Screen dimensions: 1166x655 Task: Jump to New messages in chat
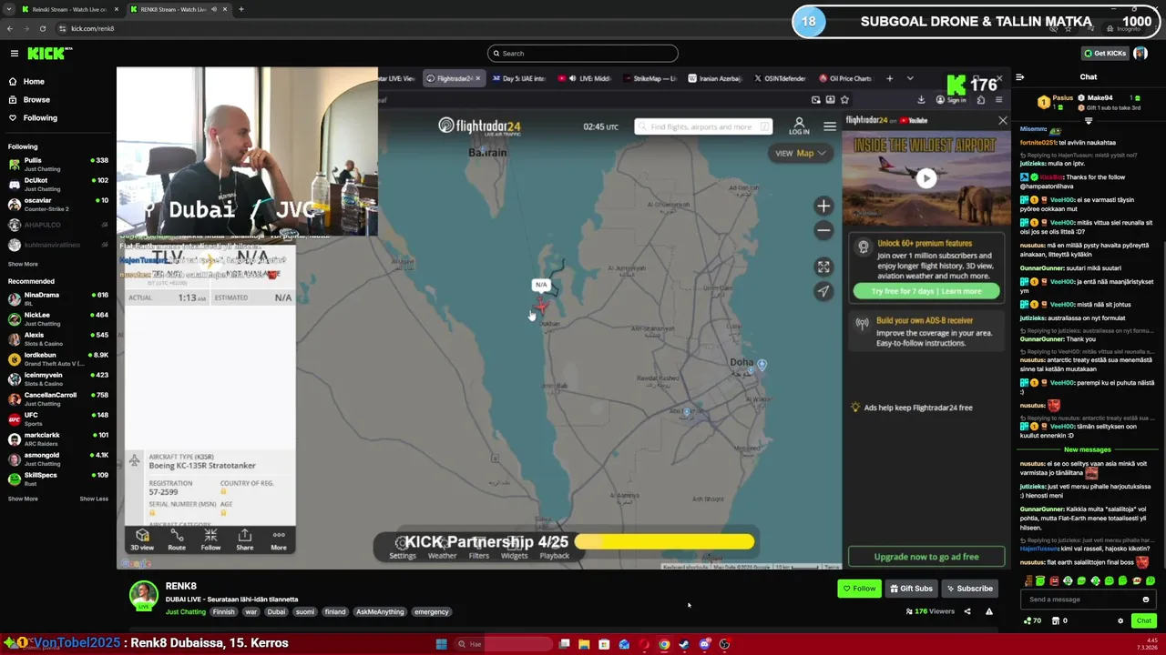1088,449
